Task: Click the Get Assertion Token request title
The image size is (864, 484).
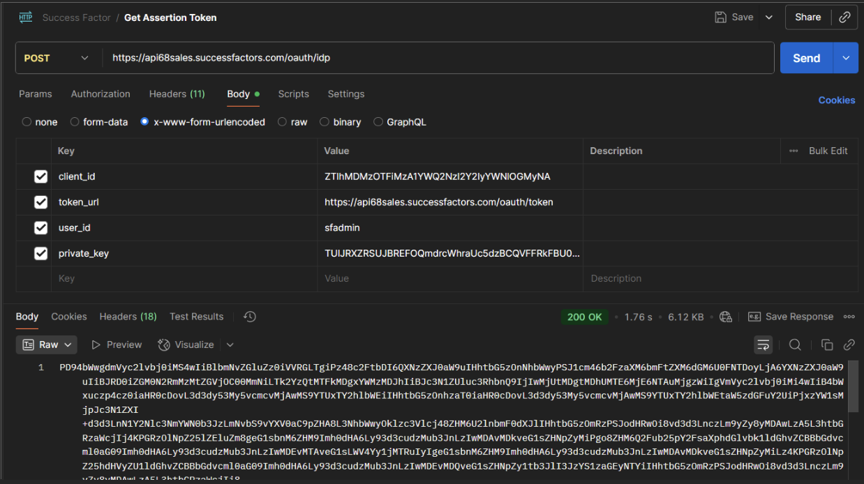Action: 170,17
